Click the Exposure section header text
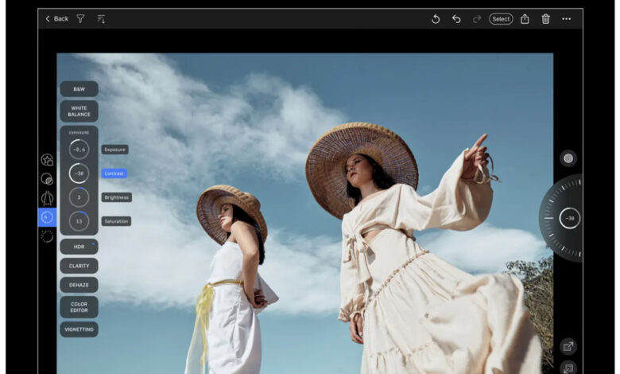 [x=79, y=133]
